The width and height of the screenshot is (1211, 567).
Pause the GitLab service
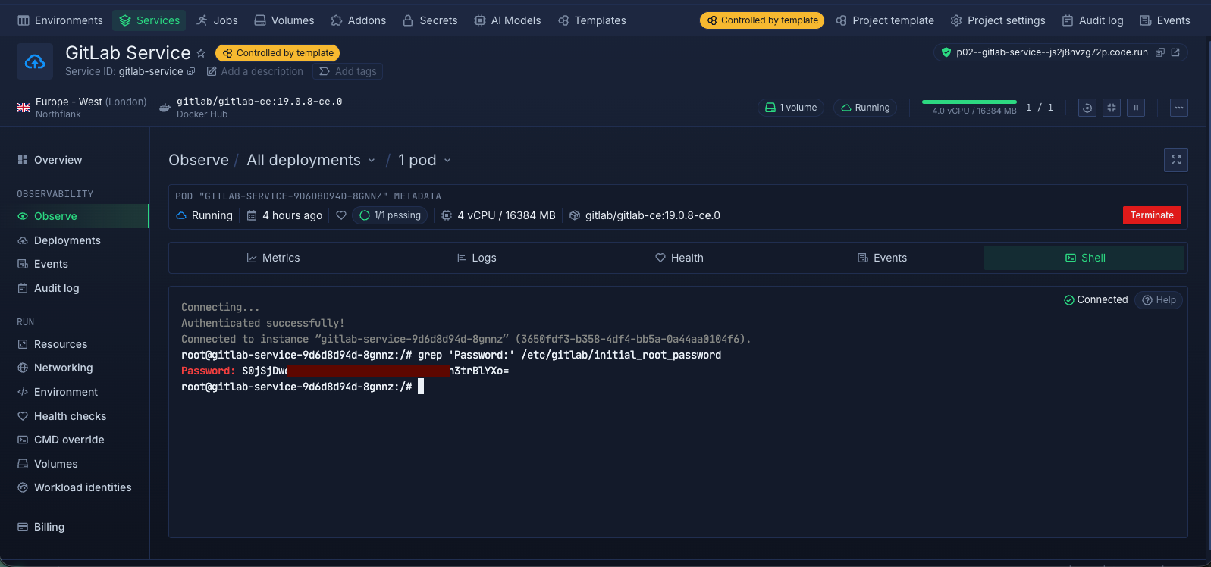pos(1136,108)
